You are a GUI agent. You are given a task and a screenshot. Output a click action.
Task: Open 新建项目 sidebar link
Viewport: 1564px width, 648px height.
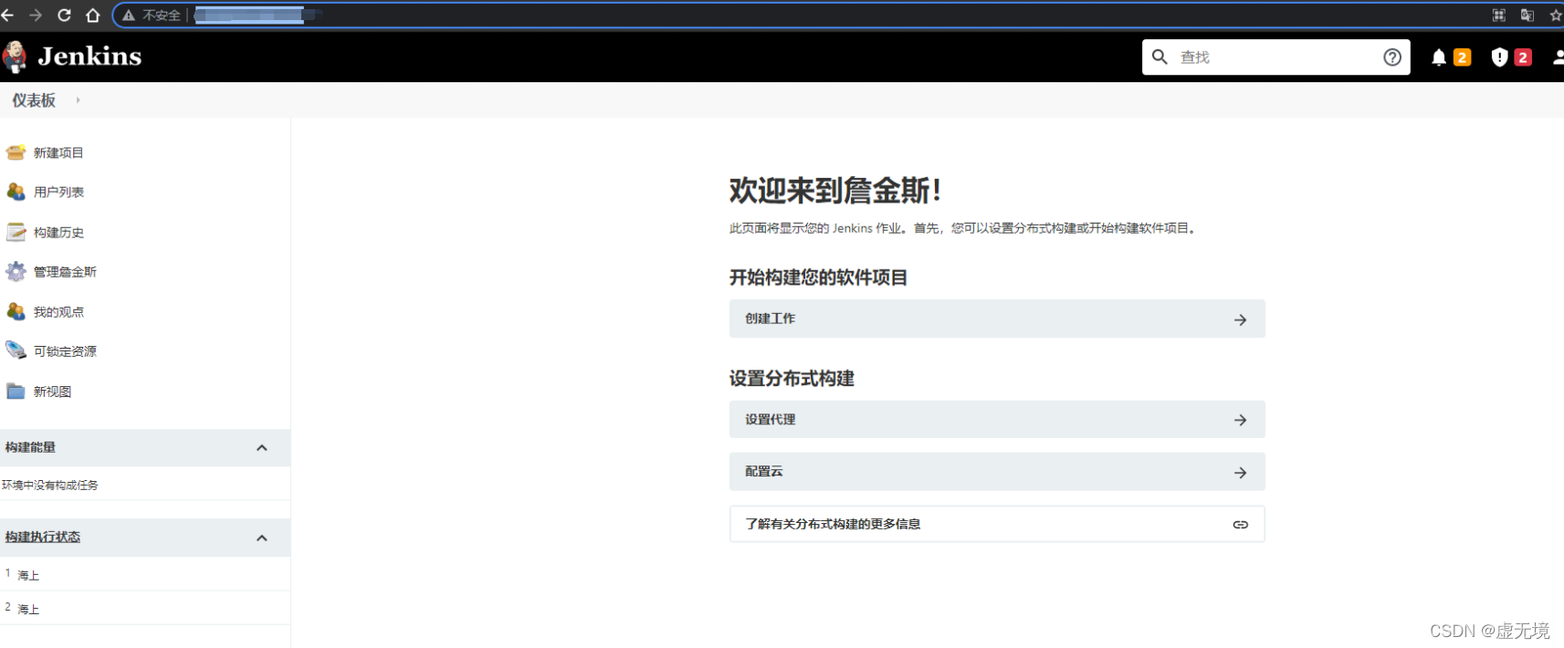58,153
